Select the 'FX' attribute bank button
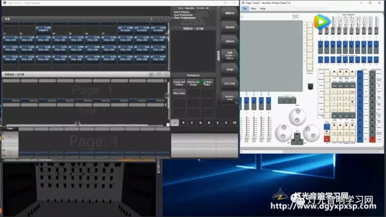Screen dimensions: 386x217 point(234,122)
